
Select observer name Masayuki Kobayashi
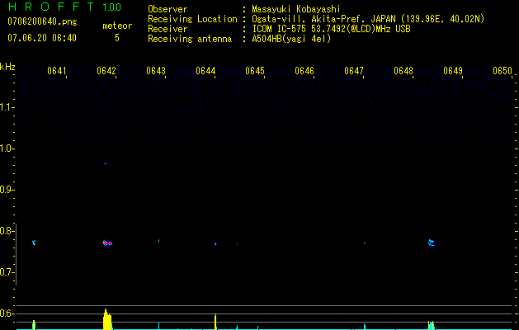point(295,9)
